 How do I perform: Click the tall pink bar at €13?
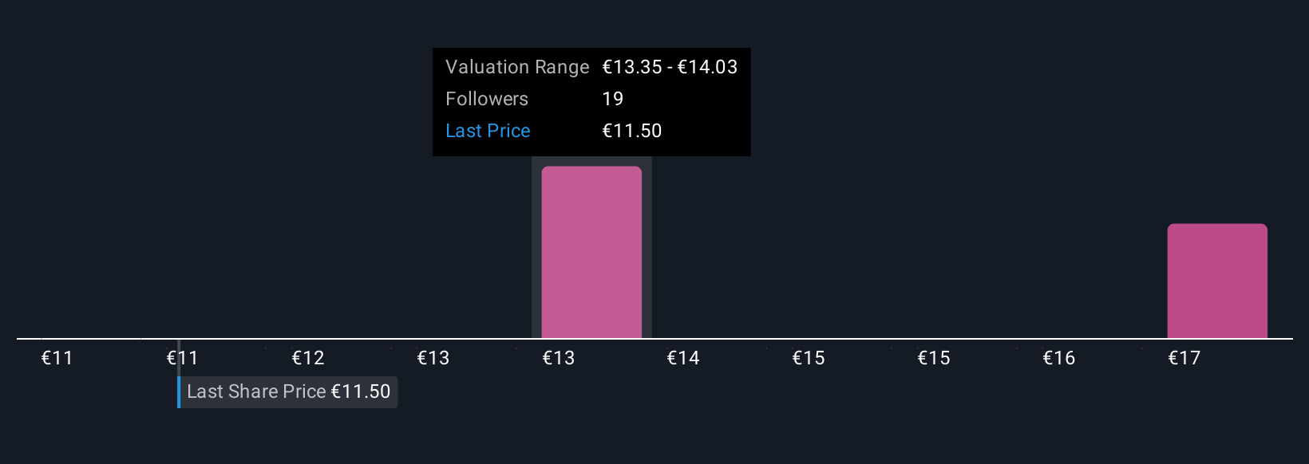[591, 252]
